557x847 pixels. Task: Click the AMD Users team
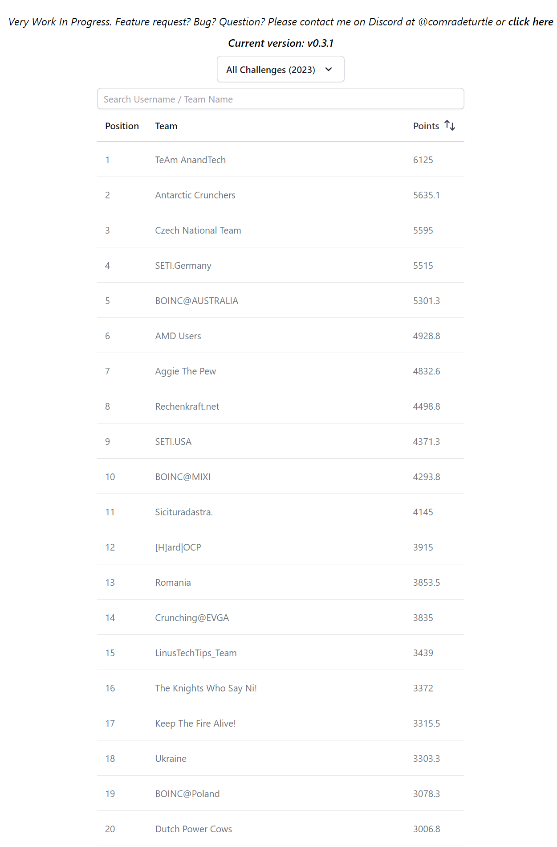click(178, 336)
